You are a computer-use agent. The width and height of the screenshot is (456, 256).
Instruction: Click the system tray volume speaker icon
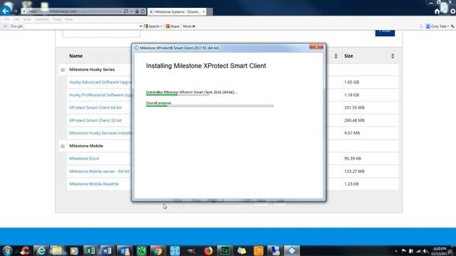tap(425, 251)
